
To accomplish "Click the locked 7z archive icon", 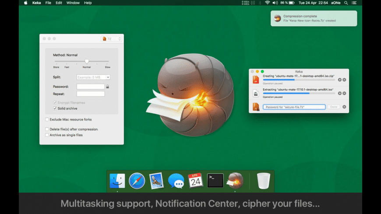I will point(256,107).
